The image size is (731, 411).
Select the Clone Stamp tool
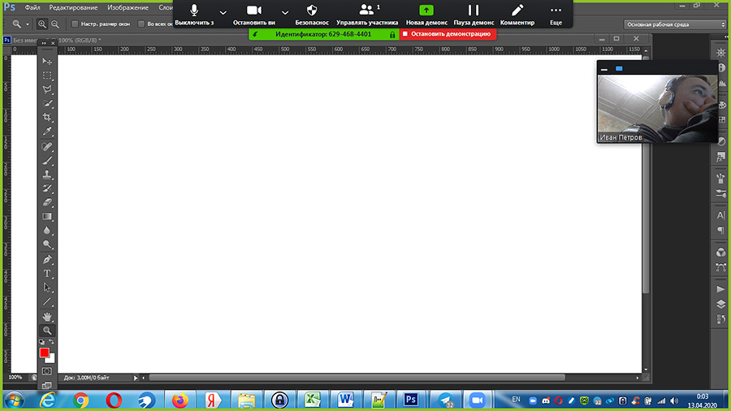[x=47, y=174]
